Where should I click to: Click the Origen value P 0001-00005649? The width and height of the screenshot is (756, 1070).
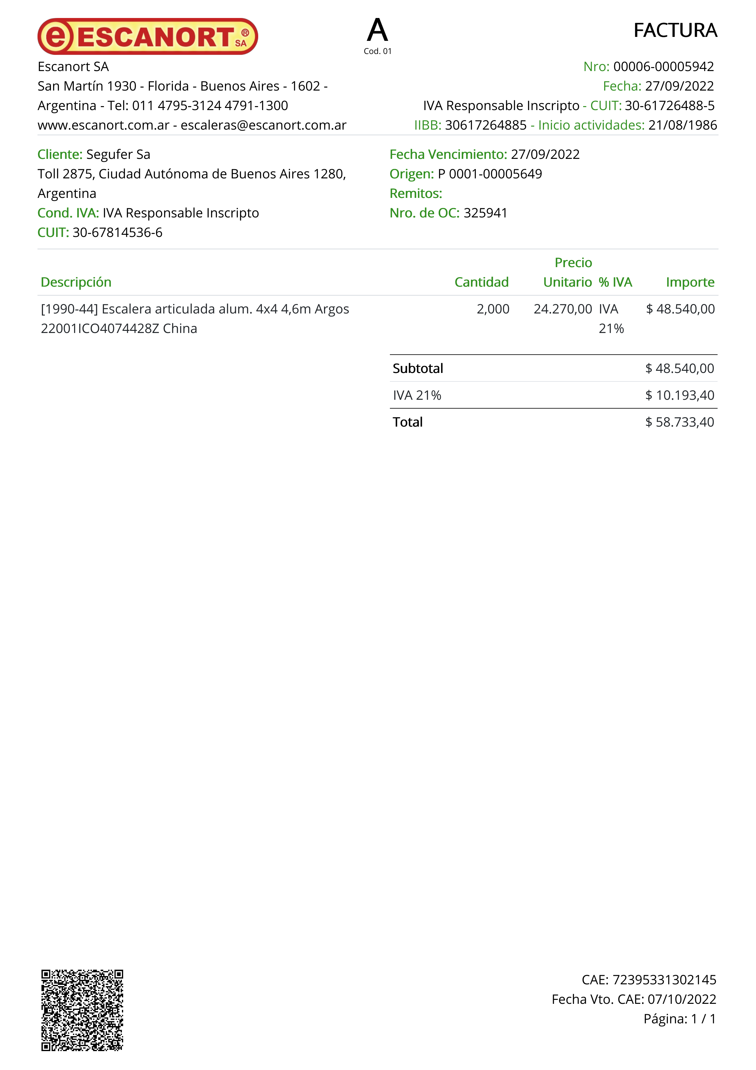[x=490, y=174]
